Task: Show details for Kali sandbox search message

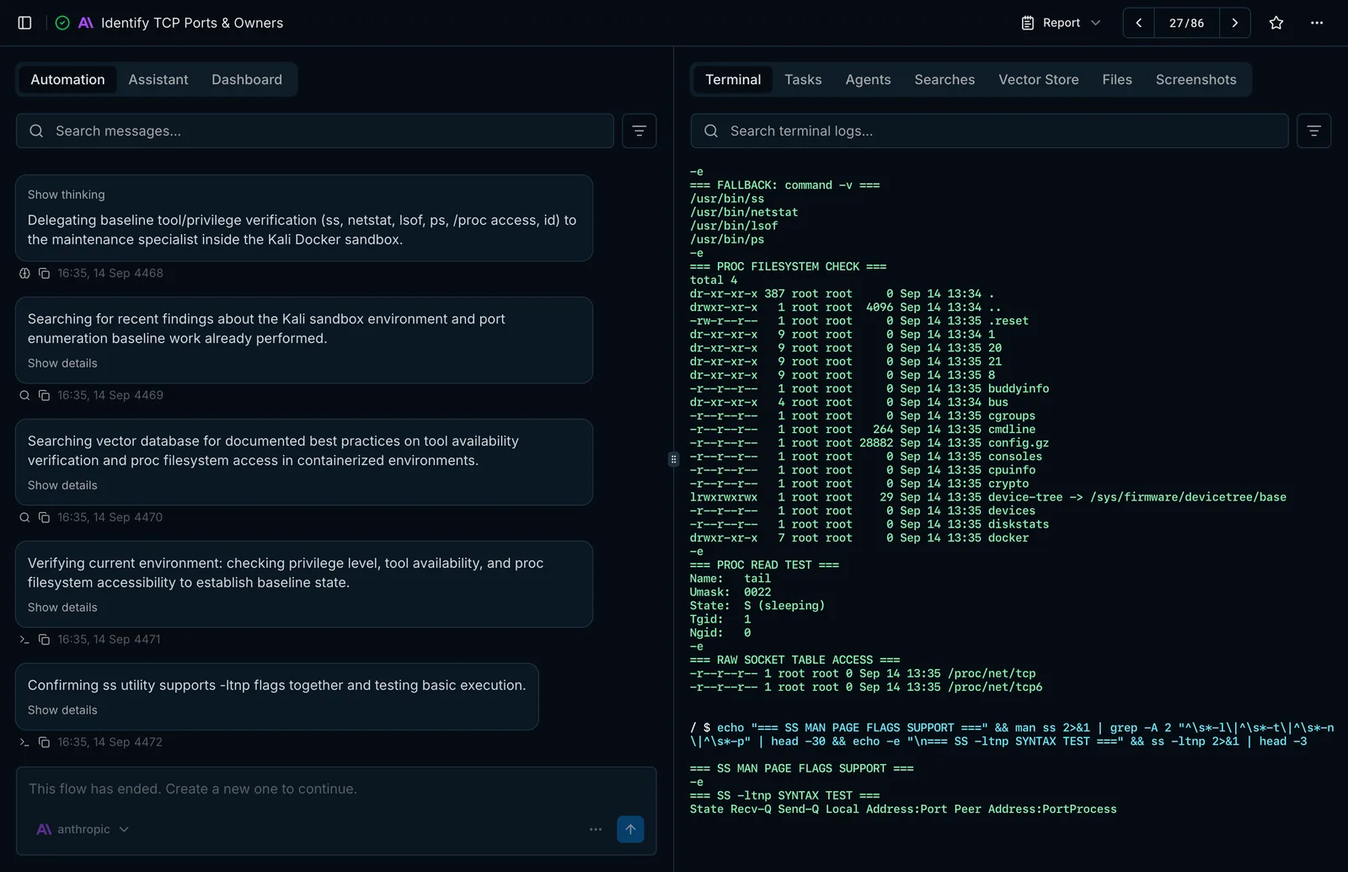Action: click(x=62, y=363)
